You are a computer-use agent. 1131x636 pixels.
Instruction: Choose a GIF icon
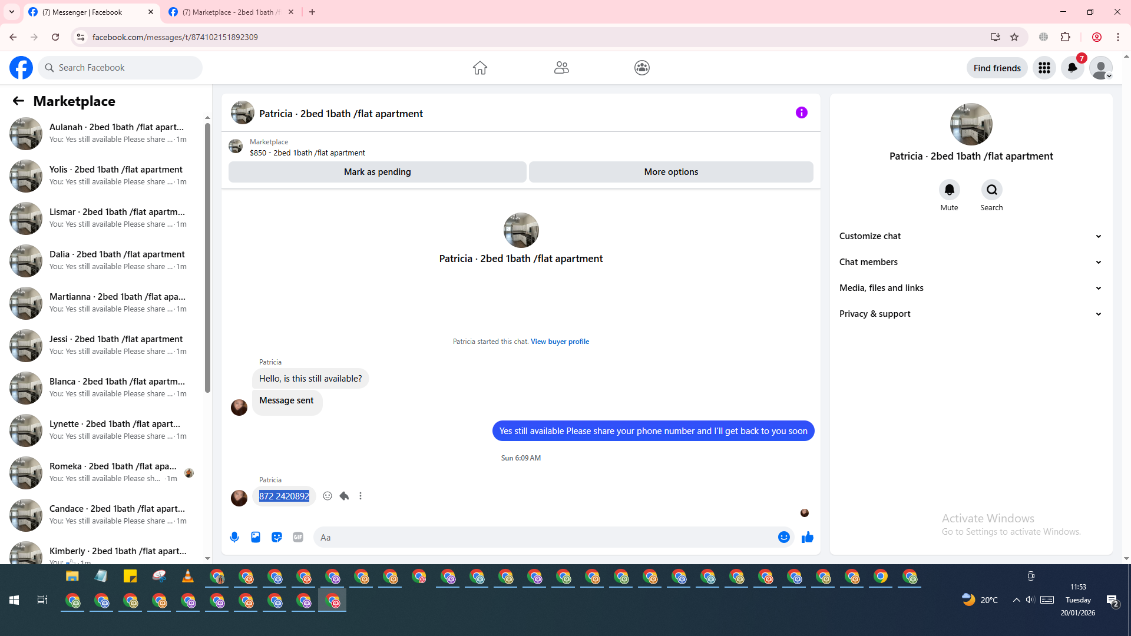(x=298, y=537)
